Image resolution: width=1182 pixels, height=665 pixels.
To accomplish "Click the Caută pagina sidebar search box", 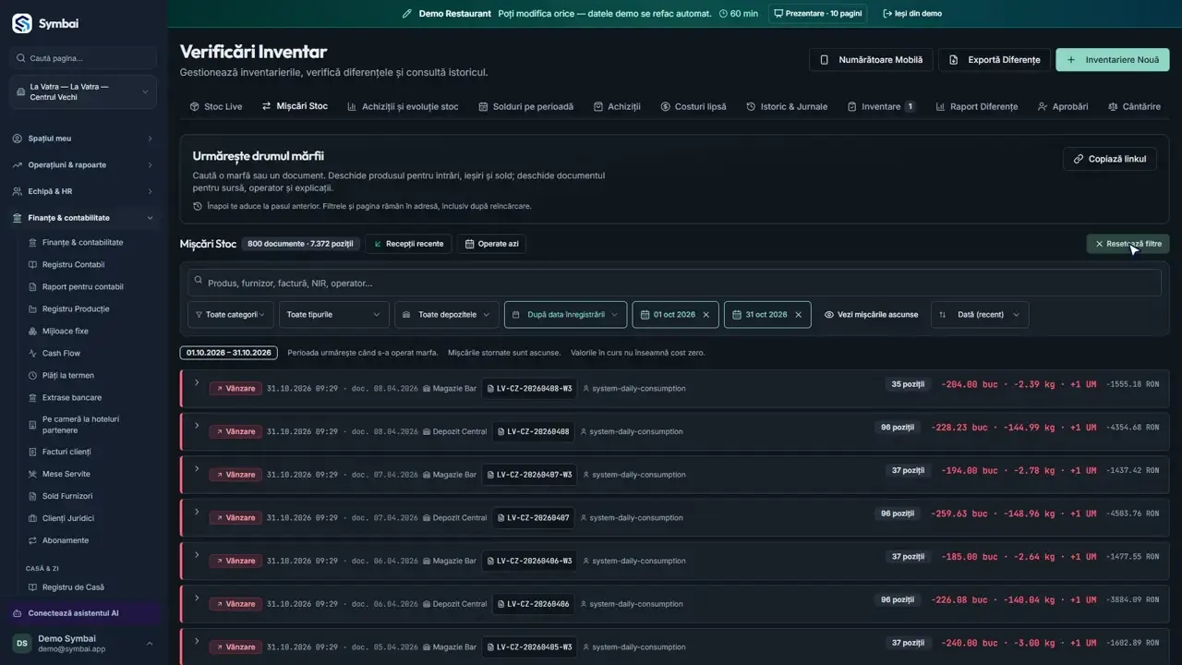I will pos(83,58).
